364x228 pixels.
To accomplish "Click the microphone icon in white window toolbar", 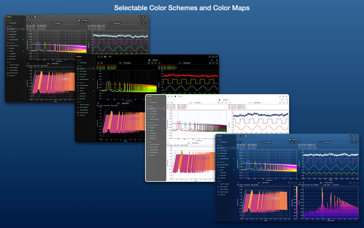I will (x=172, y=96).
